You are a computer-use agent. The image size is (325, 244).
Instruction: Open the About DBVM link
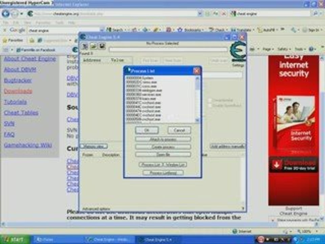tap(20, 69)
